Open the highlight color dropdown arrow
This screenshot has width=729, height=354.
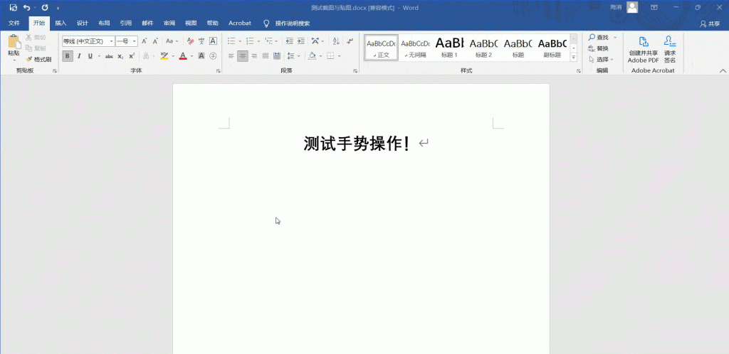pos(173,56)
